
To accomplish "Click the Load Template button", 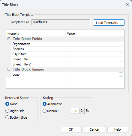I will pos(109,23).
